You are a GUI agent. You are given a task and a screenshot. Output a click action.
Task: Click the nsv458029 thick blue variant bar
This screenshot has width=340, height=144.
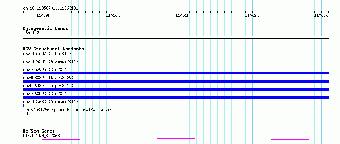pyautogui.click(x=176, y=81)
